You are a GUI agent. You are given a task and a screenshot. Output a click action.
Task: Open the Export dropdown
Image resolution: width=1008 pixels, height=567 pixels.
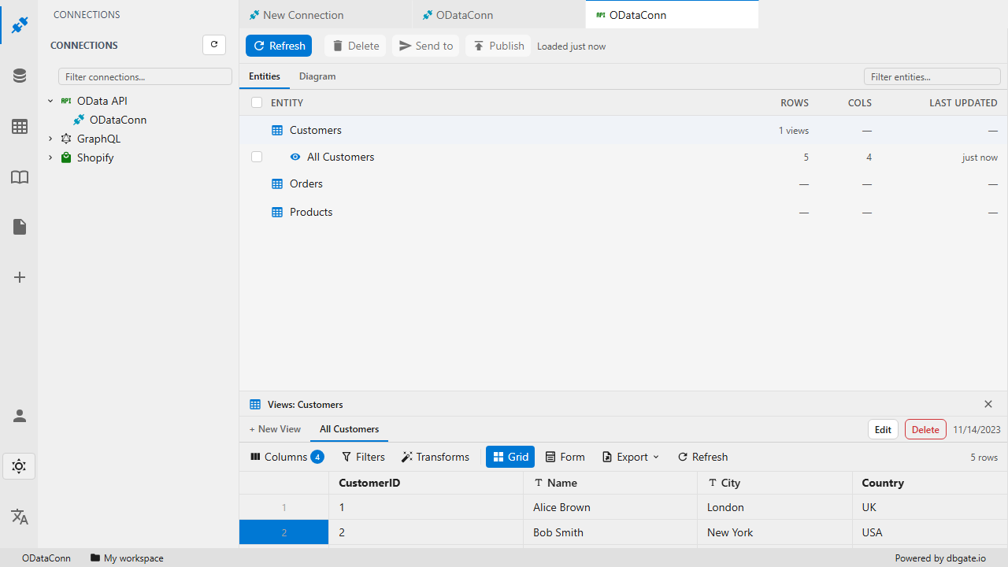point(631,457)
